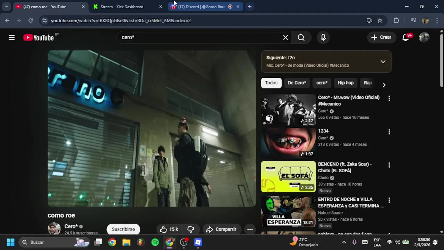Switch to the como roe YouTube tab
The image size is (444, 250).
click(51, 7)
